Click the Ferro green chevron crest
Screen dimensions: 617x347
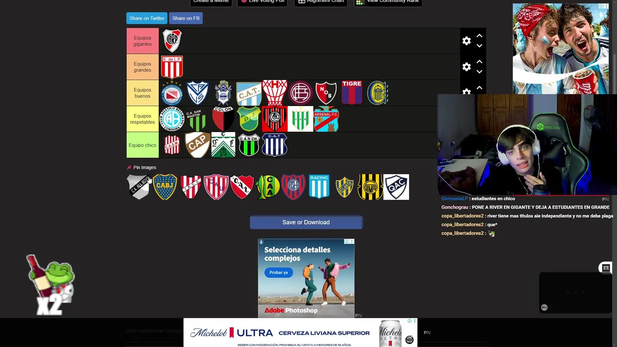click(223, 145)
